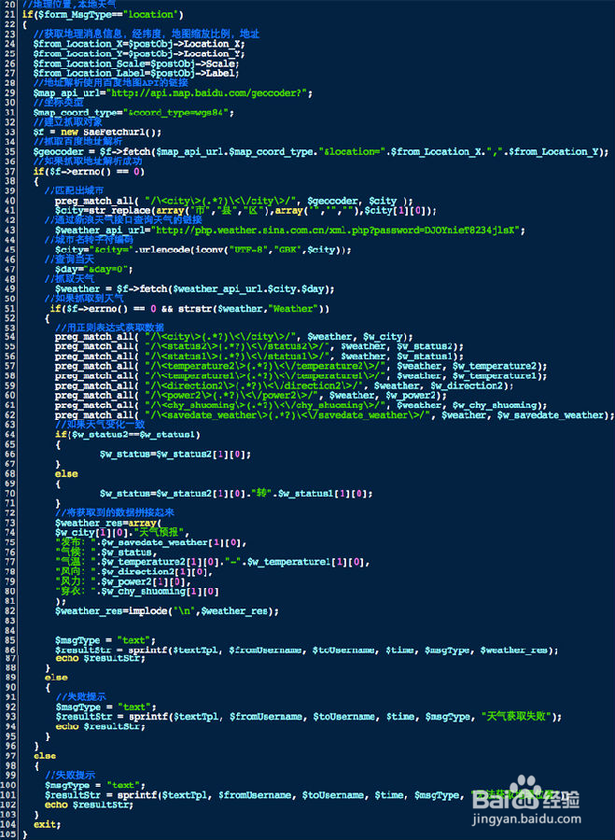Click "$from_Location_X=$postObj->Location_X;" code line
Screen dimensions: 615x840
pos(139,44)
